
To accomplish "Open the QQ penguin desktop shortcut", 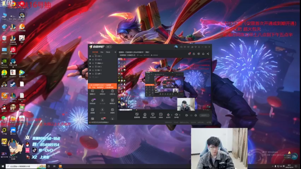I will (x=4, y=108).
